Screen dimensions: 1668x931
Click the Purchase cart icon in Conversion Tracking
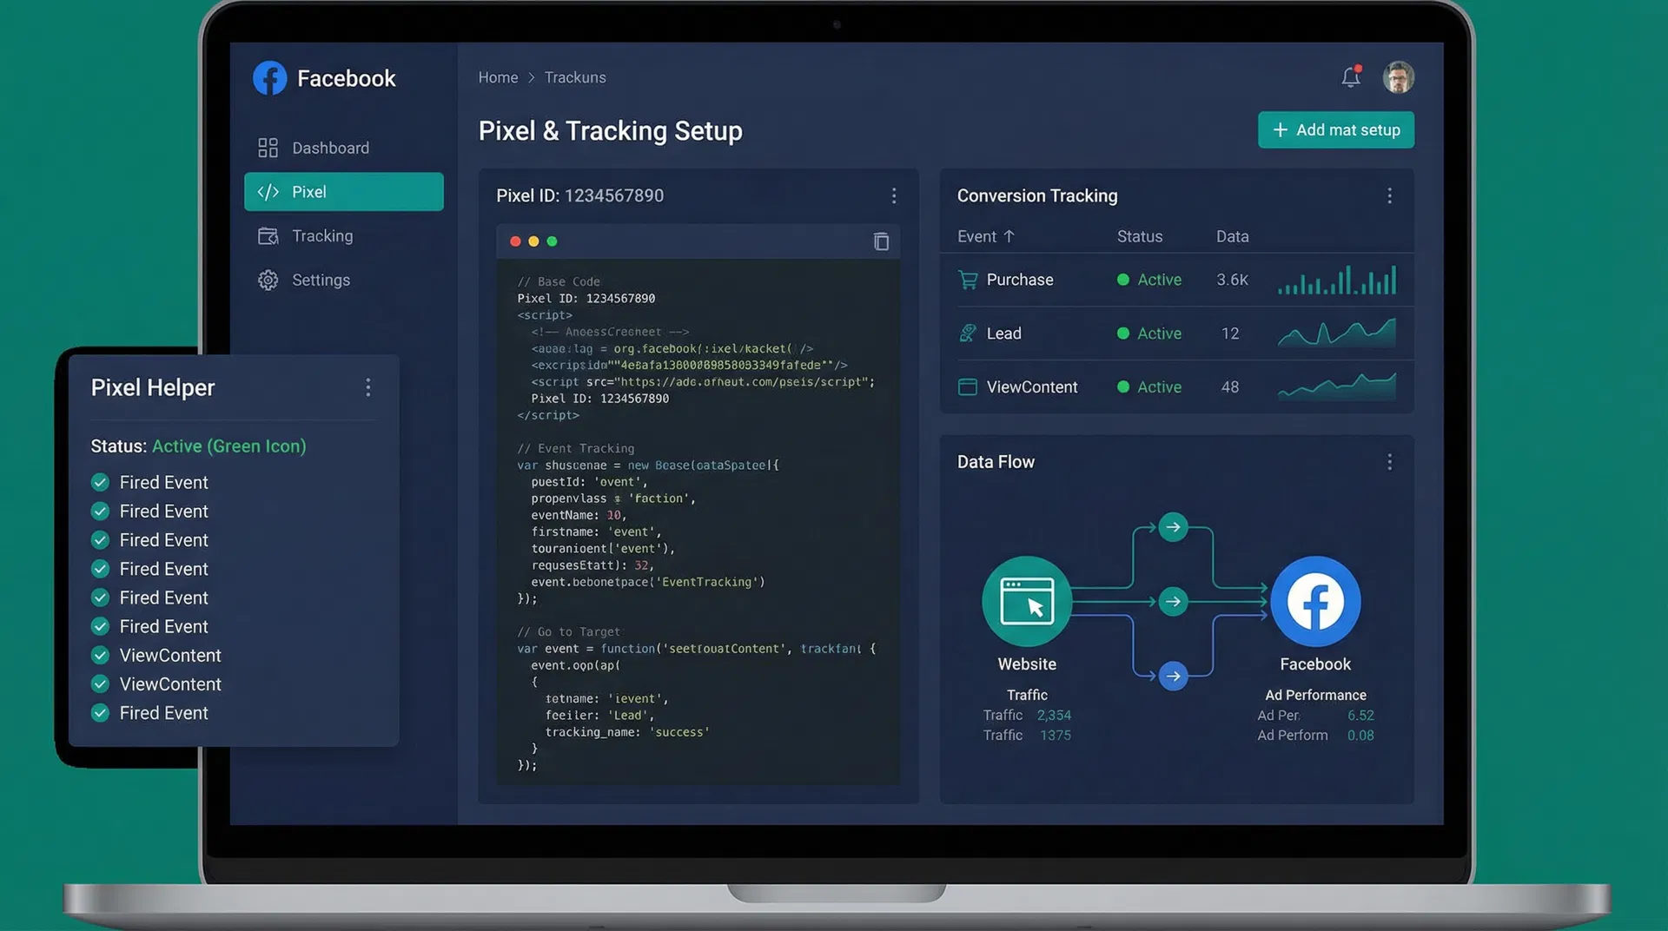(967, 280)
